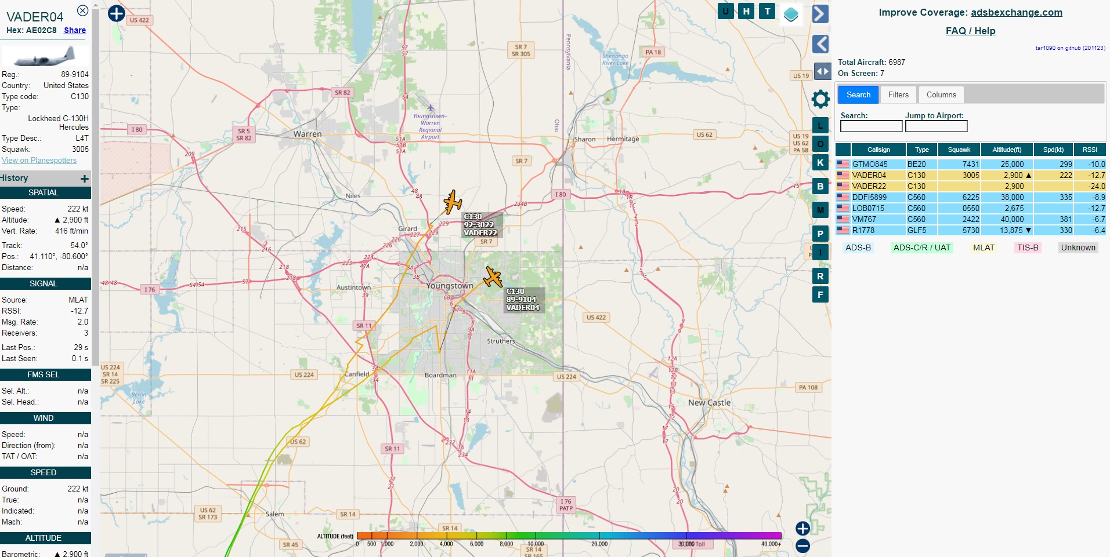Select the VADER04 aircraft icon on map
1110x557 pixels.
click(x=493, y=277)
